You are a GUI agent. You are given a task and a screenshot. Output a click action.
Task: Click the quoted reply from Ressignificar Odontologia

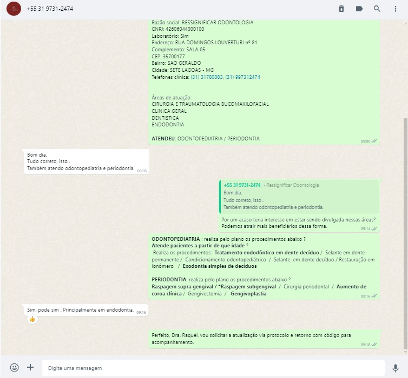(x=299, y=196)
